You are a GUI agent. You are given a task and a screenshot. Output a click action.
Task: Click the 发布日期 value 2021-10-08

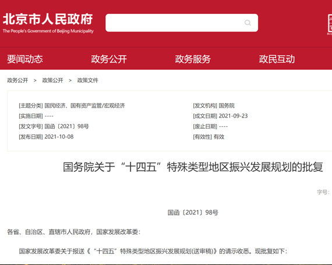coord(59,137)
